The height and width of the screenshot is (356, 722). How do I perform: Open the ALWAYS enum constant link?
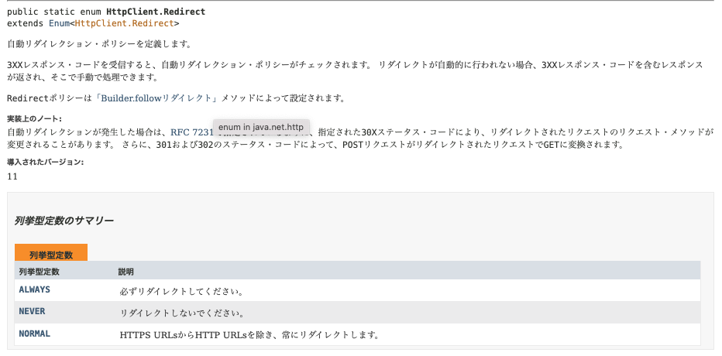coord(34,290)
